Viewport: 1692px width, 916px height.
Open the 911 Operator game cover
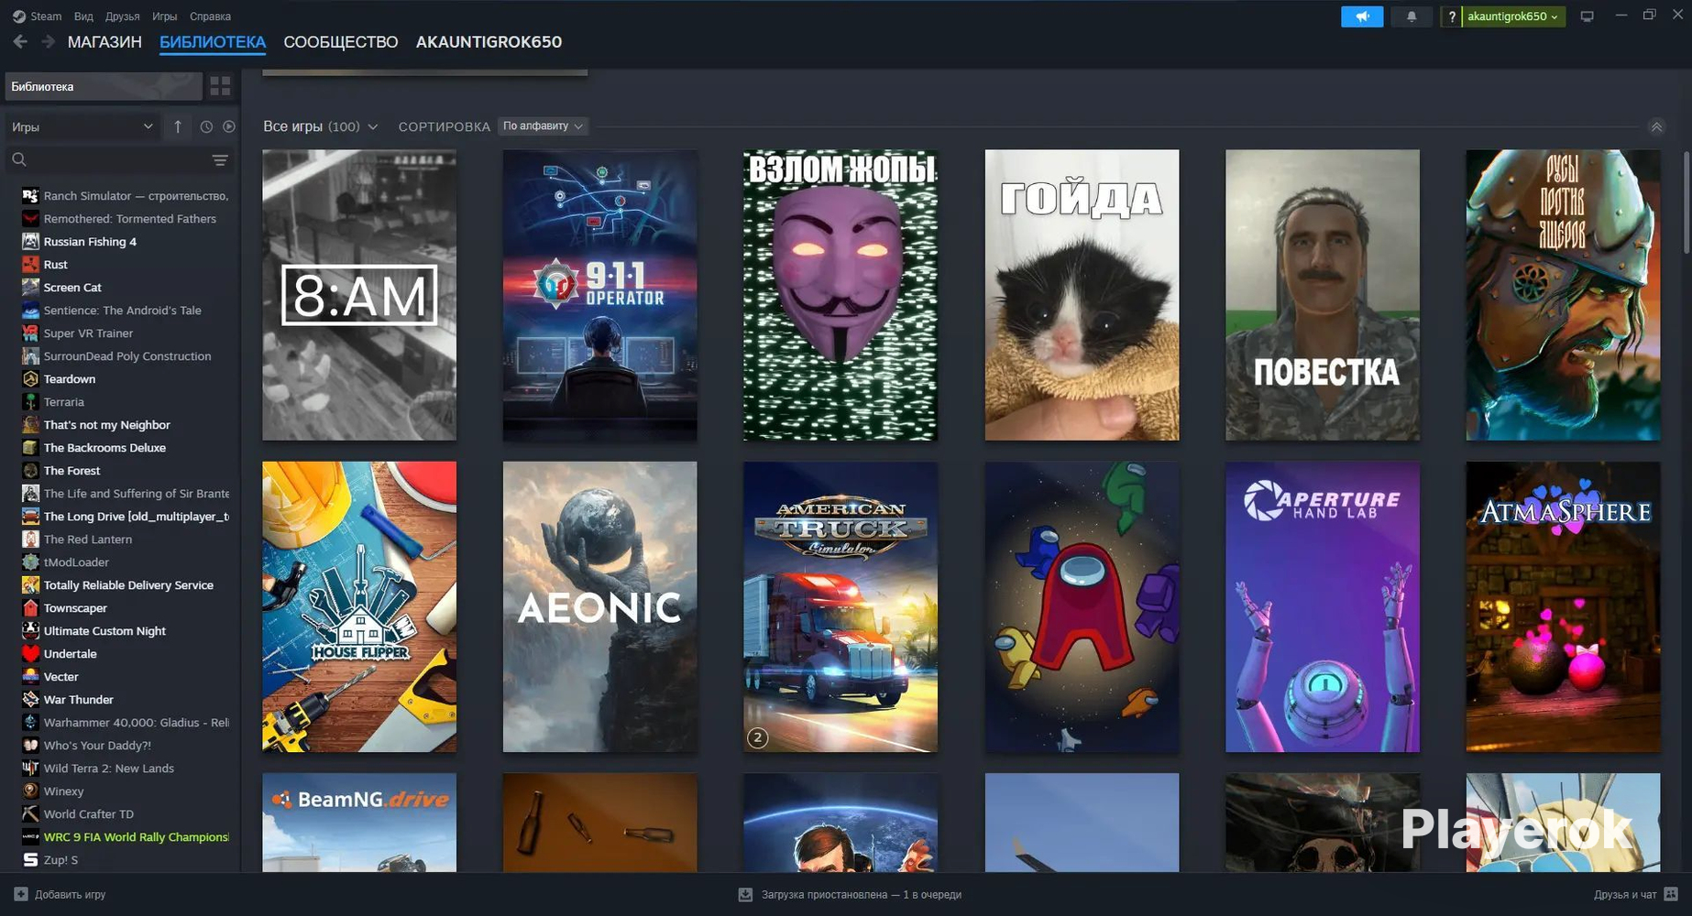pos(600,295)
